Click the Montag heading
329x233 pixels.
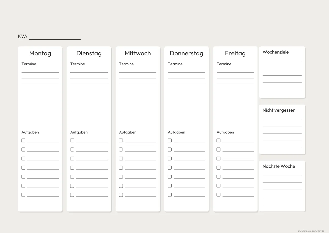(x=40, y=53)
